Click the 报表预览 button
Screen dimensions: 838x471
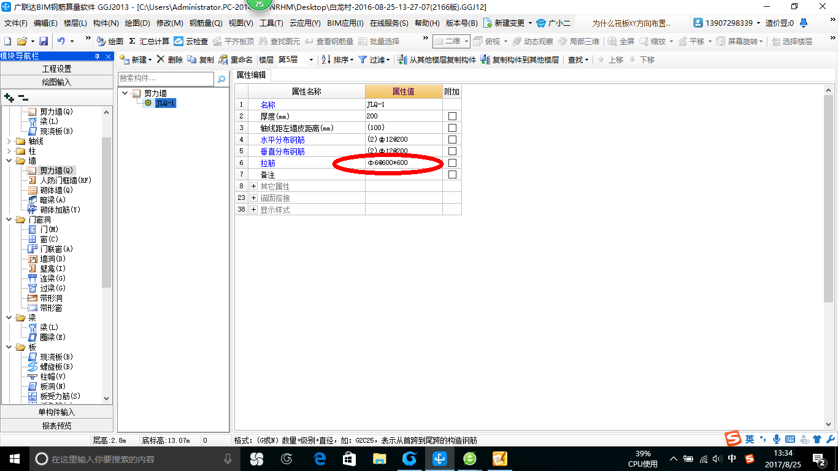coord(56,426)
